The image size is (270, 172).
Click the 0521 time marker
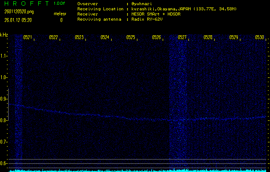[x=27, y=37]
